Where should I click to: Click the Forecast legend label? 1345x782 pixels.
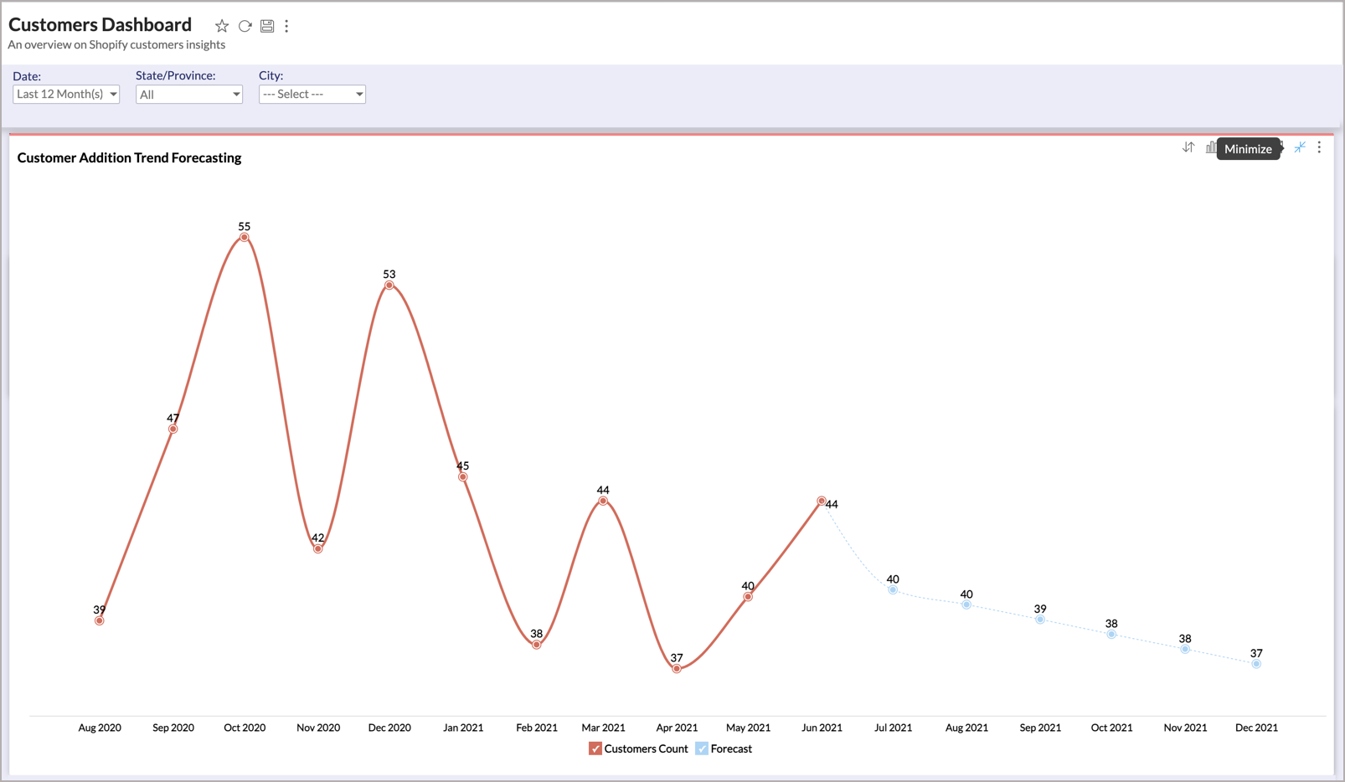(731, 749)
